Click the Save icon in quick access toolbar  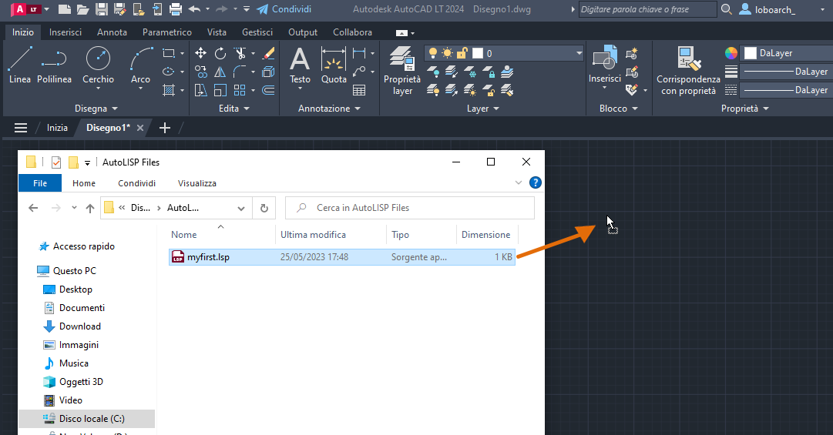(102, 9)
